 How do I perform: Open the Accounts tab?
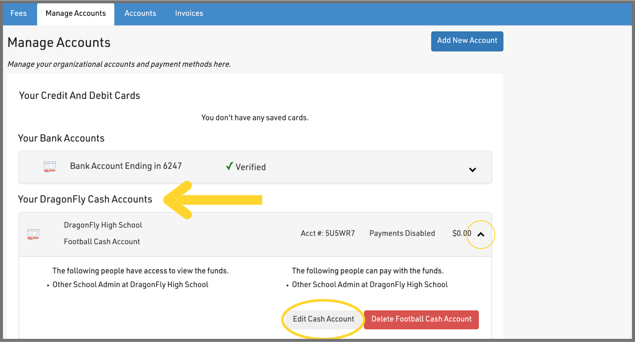[x=140, y=14]
